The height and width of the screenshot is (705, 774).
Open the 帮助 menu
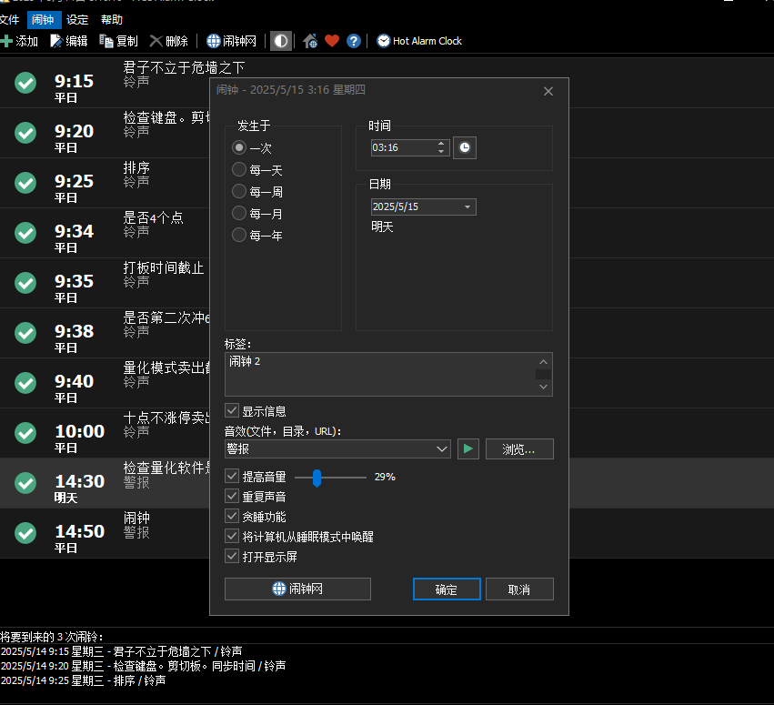pos(112,19)
